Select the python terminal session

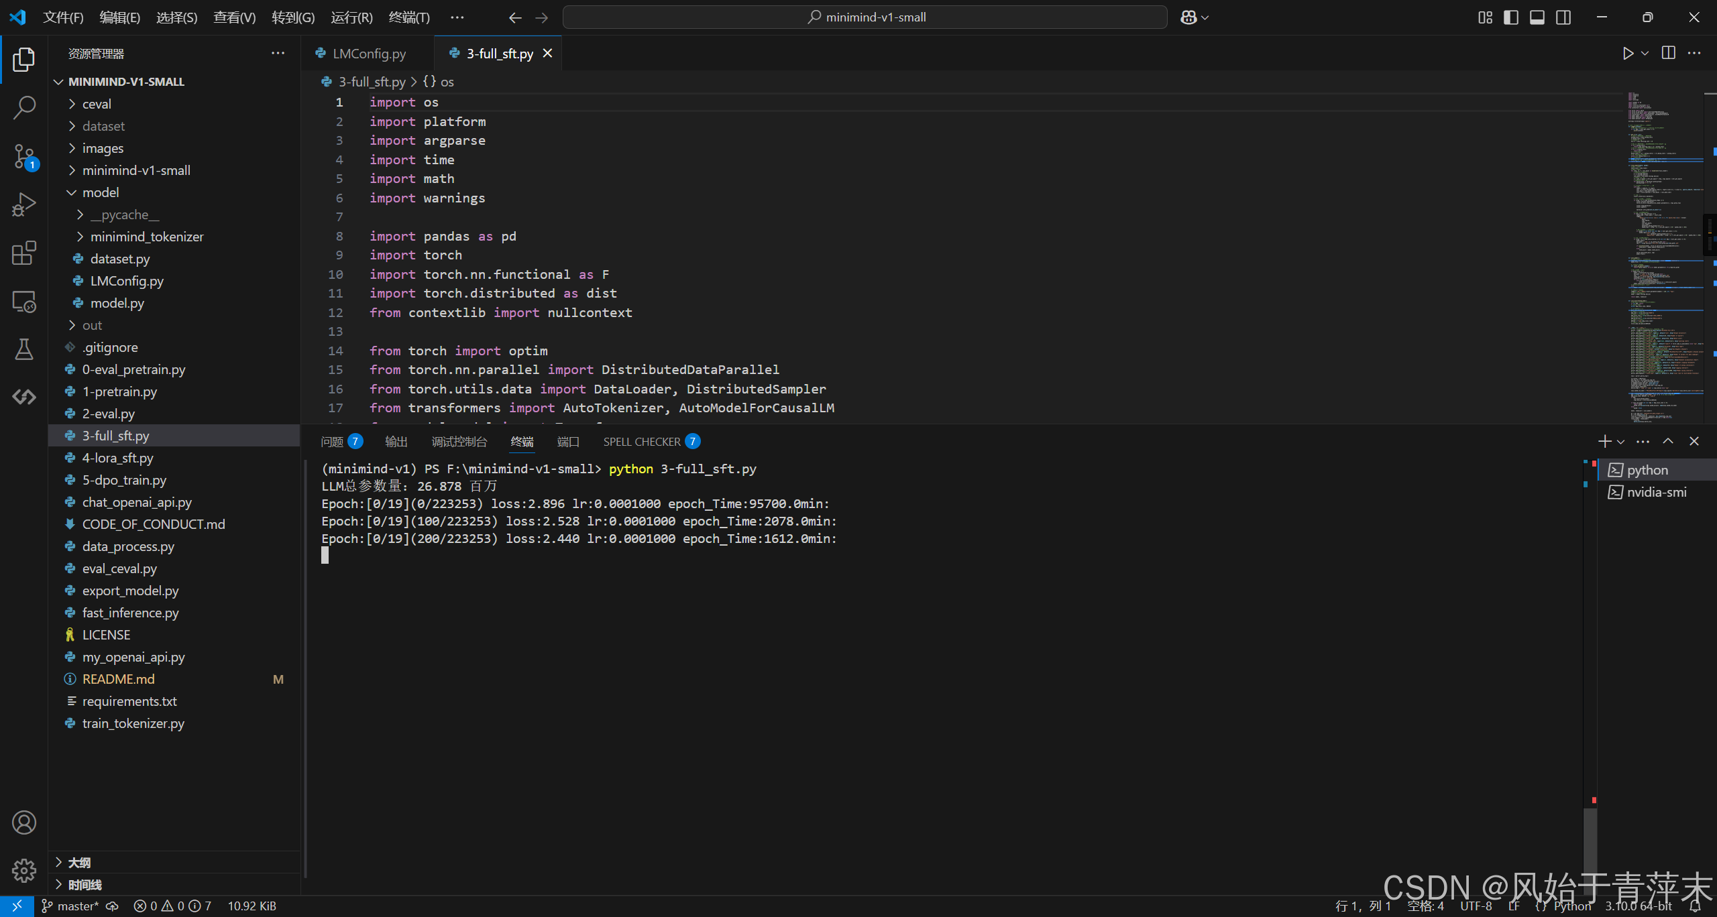click(x=1657, y=470)
